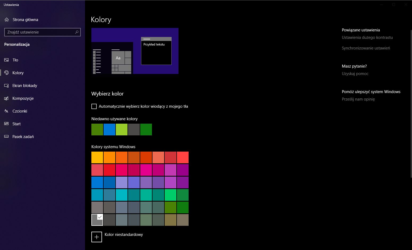Open Synchronizowanie ustawień settings
The width and height of the screenshot is (412, 250).
366,48
